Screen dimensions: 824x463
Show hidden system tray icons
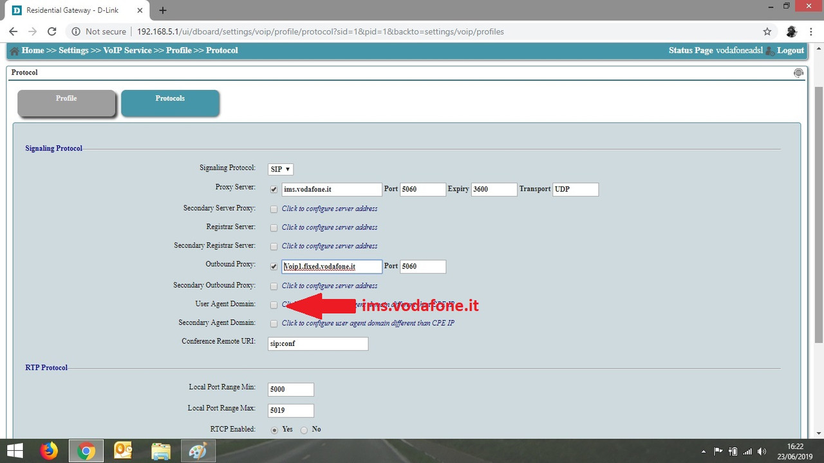point(703,451)
